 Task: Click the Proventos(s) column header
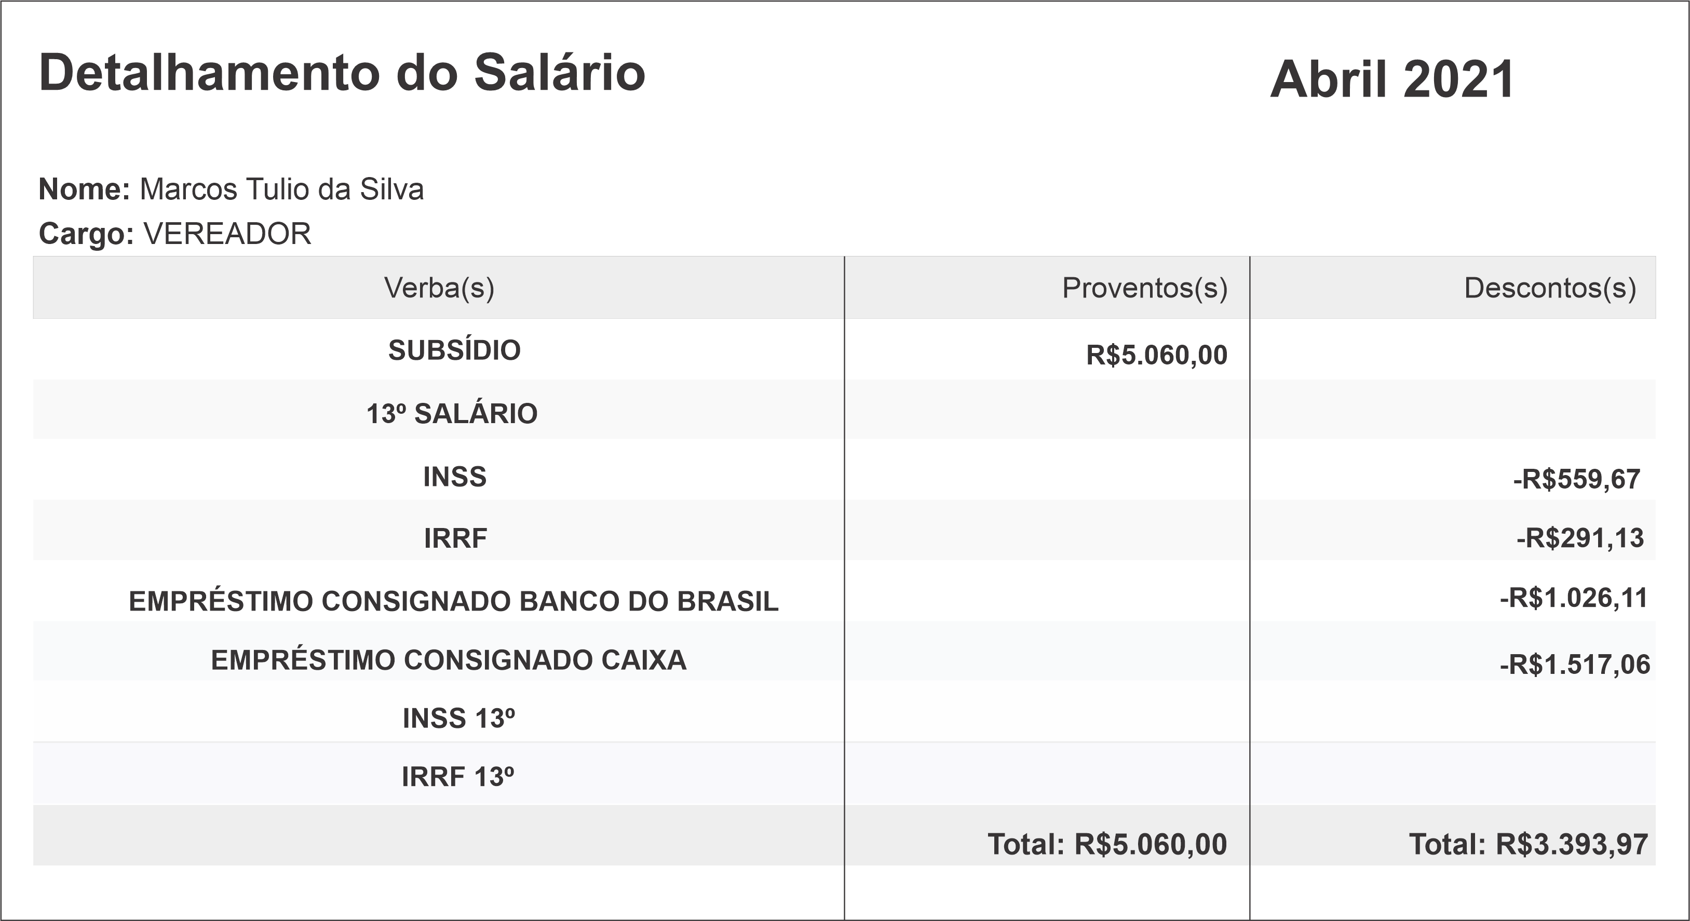(1144, 288)
